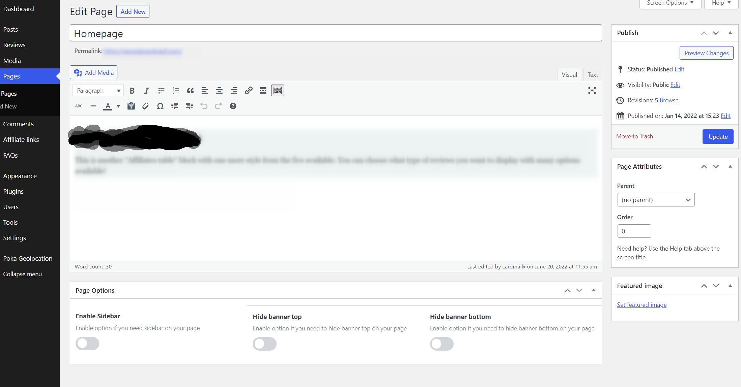Image resolution: width=741 pixels, height=387 pixels.
Task: Turn on Hide banner top toggle
Action: coord(264,344)
